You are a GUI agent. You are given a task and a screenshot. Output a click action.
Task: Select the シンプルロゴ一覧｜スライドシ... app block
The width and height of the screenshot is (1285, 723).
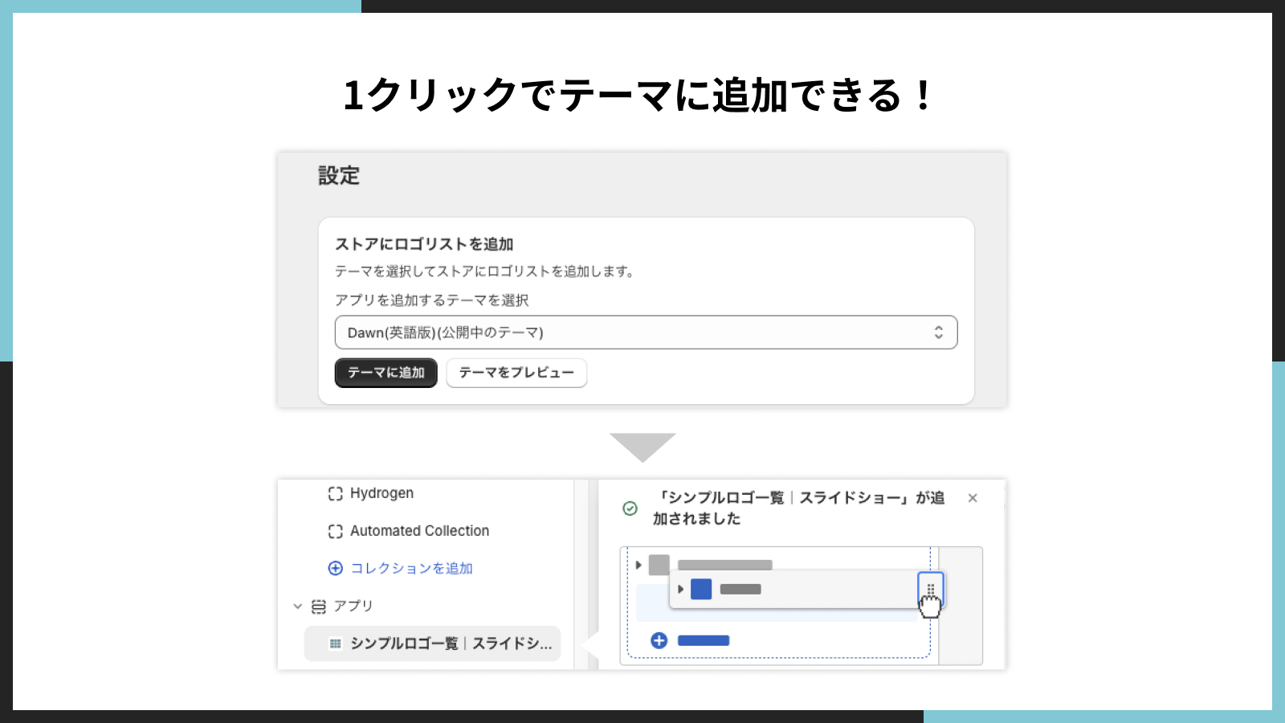click(432, 643)
